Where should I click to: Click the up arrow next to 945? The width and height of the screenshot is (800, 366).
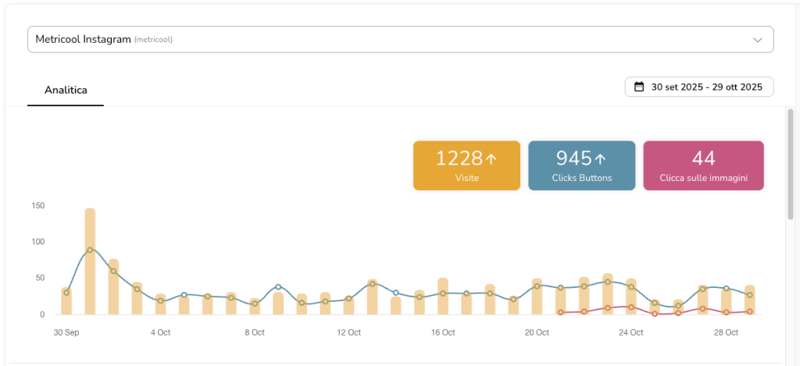601,159
